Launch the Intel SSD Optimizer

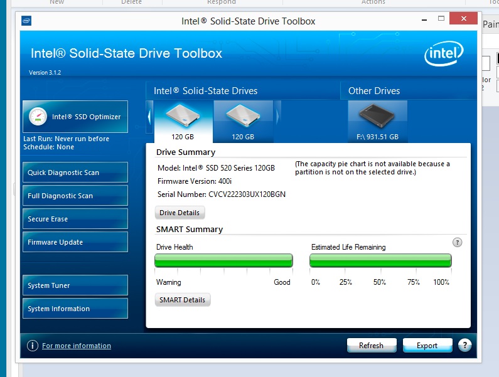pos(75,117)
